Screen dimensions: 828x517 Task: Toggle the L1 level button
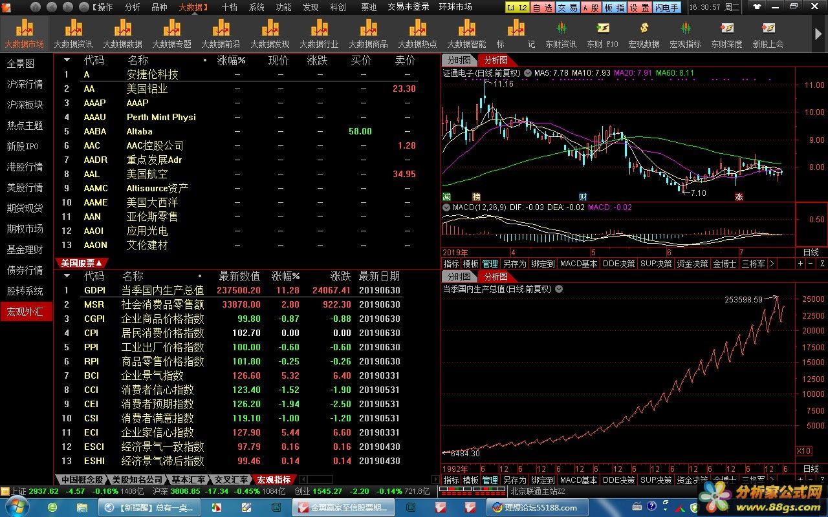click(x=511, y=7)
